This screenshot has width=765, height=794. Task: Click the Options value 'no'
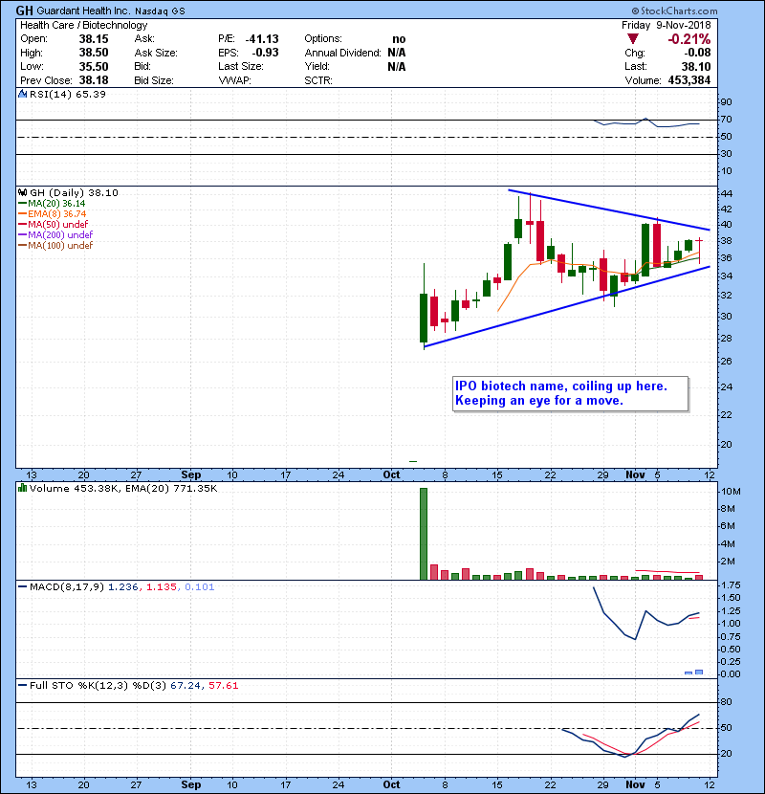pos(399,39)
